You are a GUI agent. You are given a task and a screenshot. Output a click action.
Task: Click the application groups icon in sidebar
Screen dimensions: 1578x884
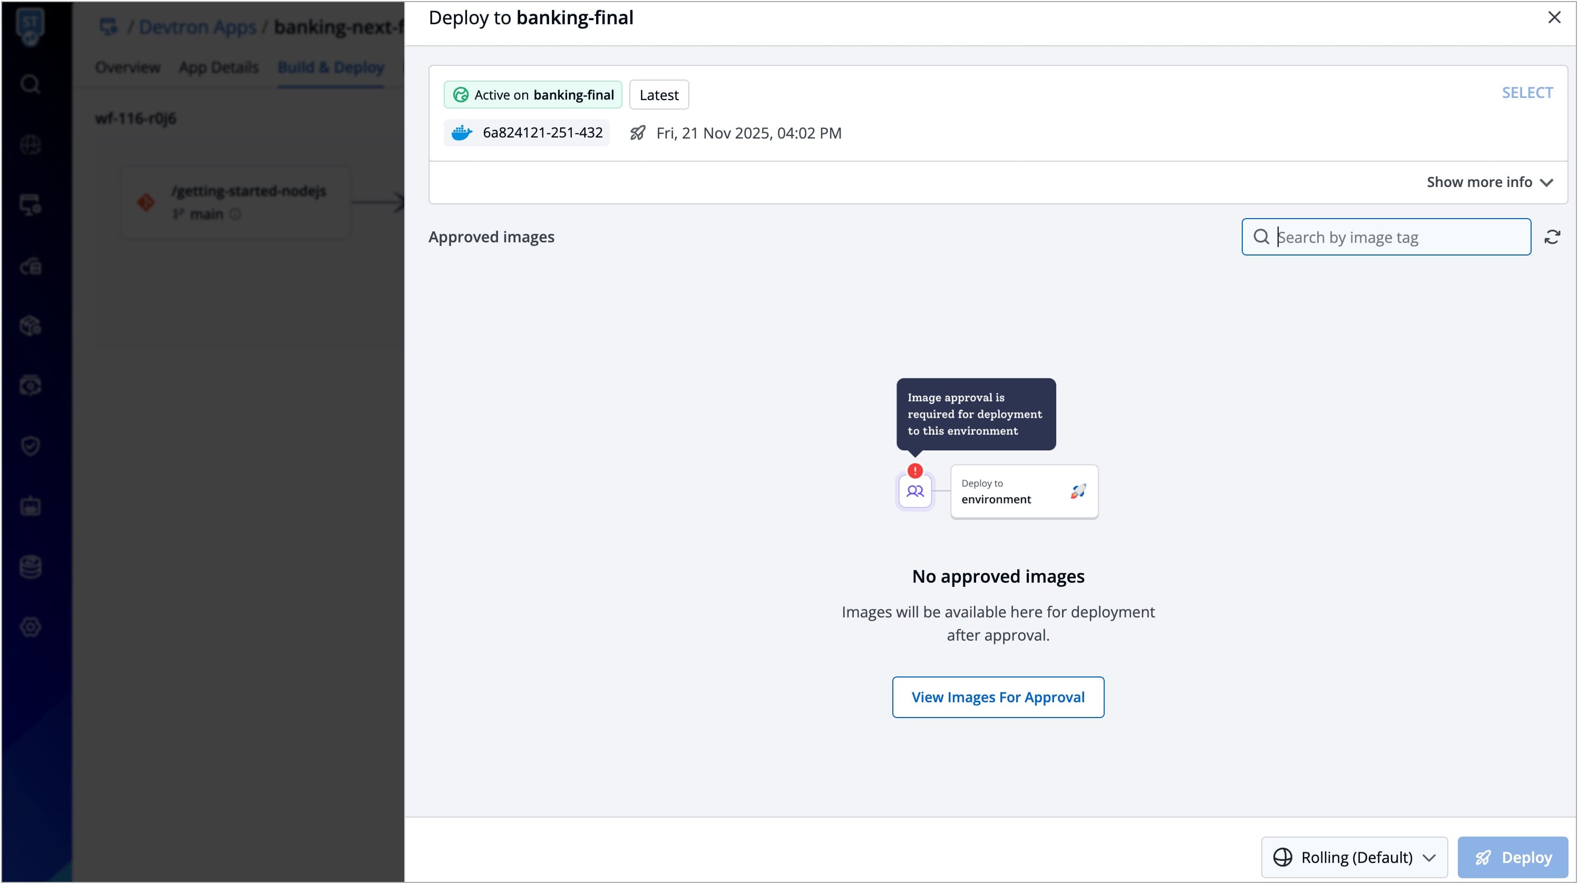pyautogui.click(x=30, y=205)
